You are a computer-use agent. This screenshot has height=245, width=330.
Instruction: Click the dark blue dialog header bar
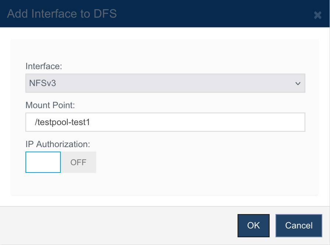[x=165, y=14]
